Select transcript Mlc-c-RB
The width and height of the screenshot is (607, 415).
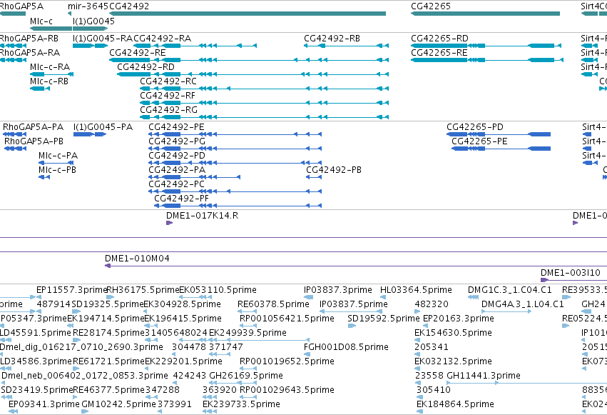pos(40,89)
